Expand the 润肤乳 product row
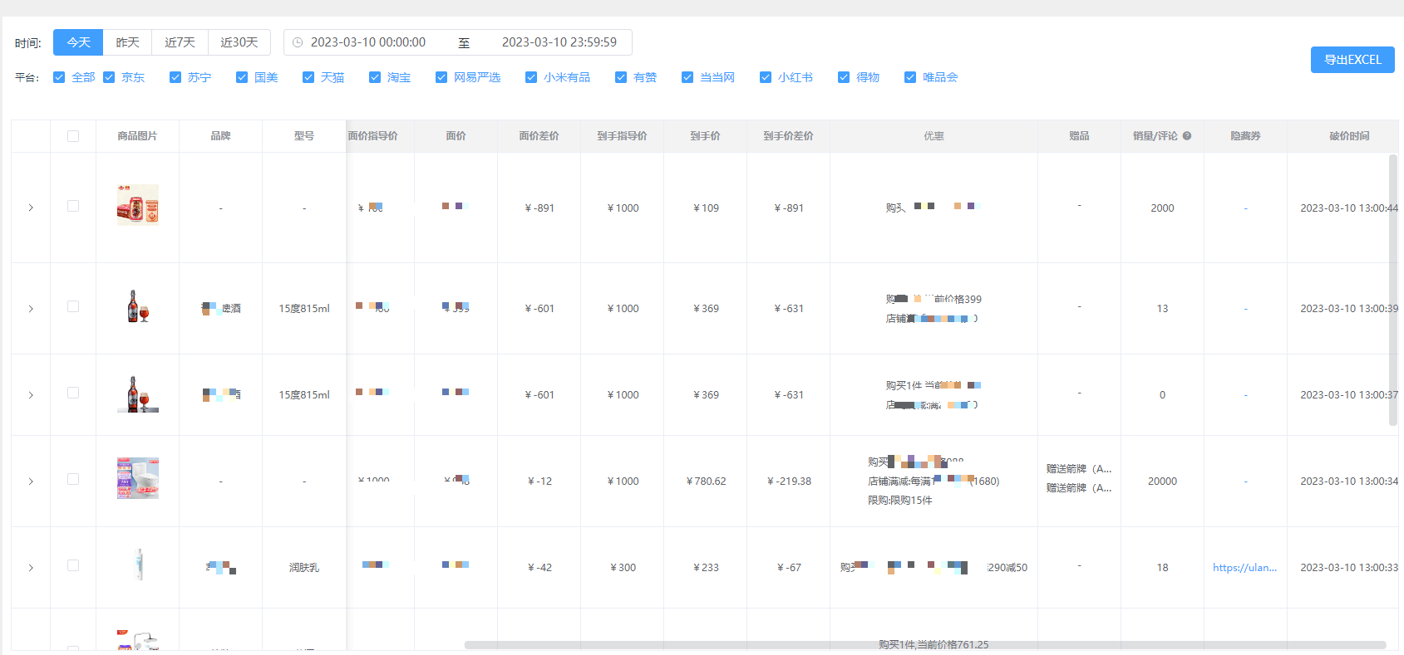The image size is (1404, 655). pos(31,568)
